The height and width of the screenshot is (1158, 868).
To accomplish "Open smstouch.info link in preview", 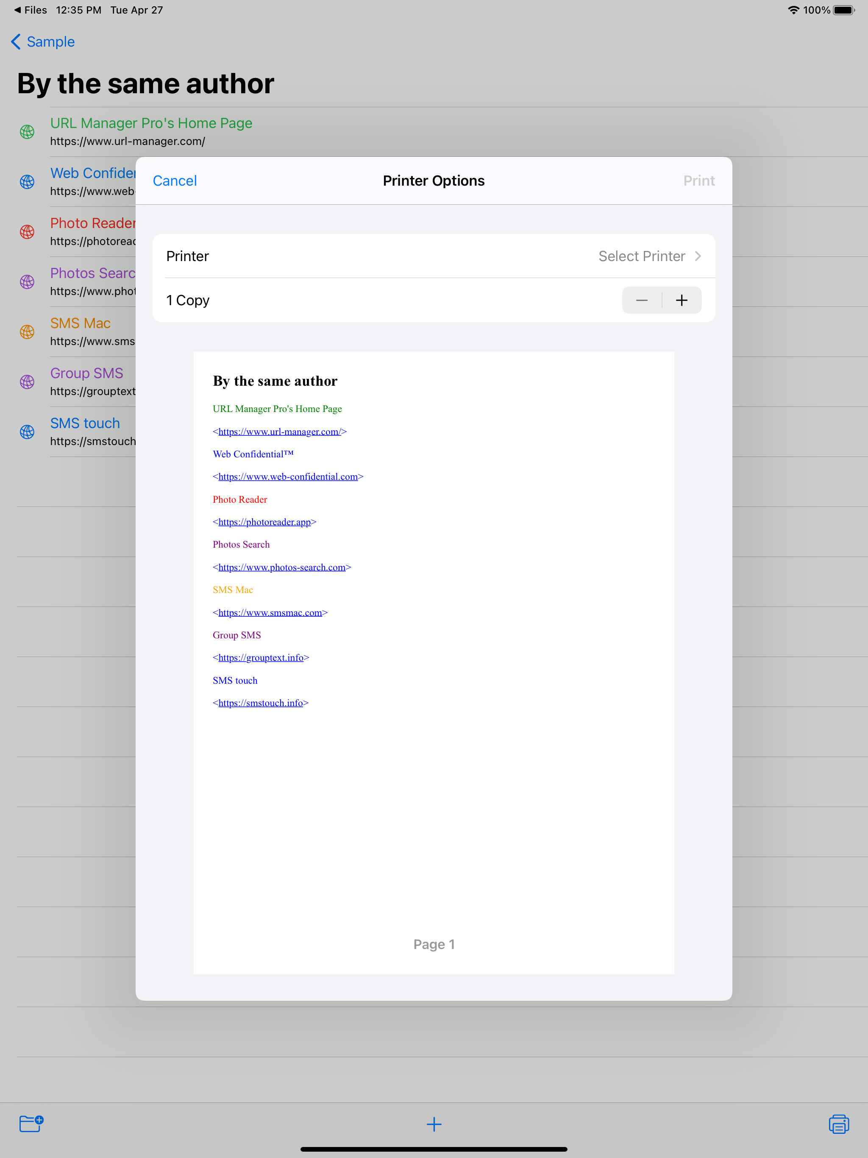I will click(261, 703).
